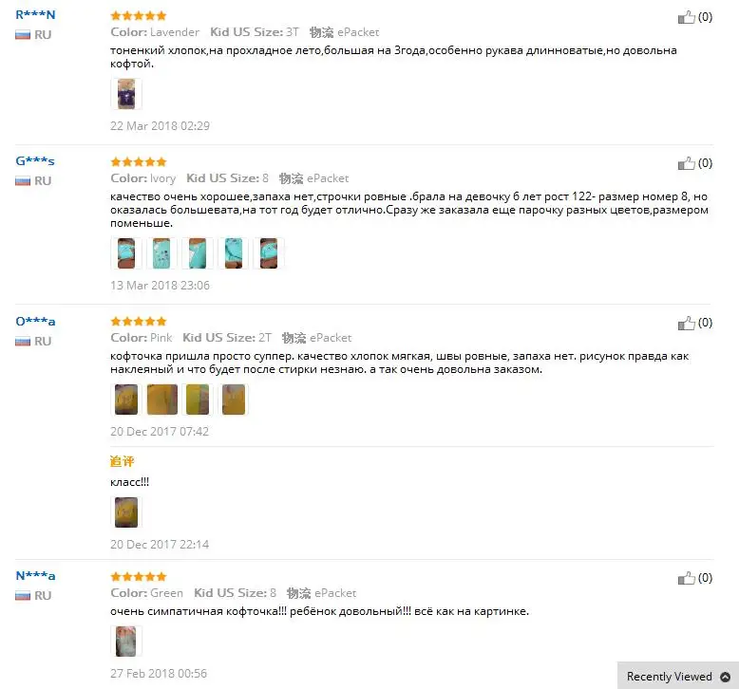This screenshot has height=689, width=739.
Task: Mark N***a's review helpful with thumbs-up
Action: tap(686, 578)
